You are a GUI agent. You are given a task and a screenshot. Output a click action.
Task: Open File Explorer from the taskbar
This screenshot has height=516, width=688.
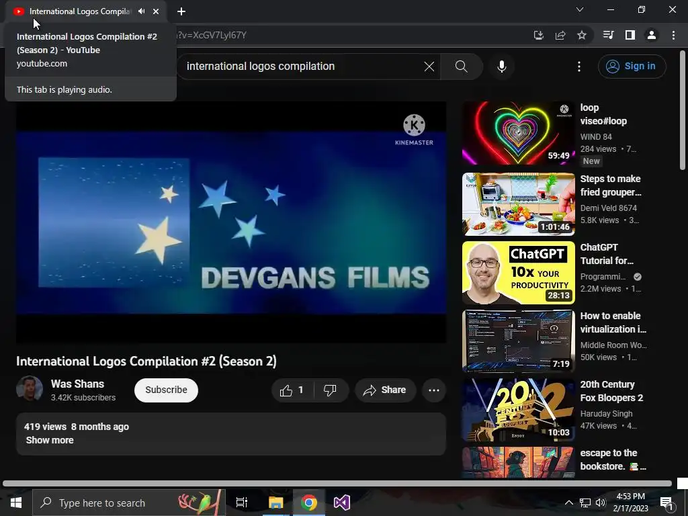[276, 503]
